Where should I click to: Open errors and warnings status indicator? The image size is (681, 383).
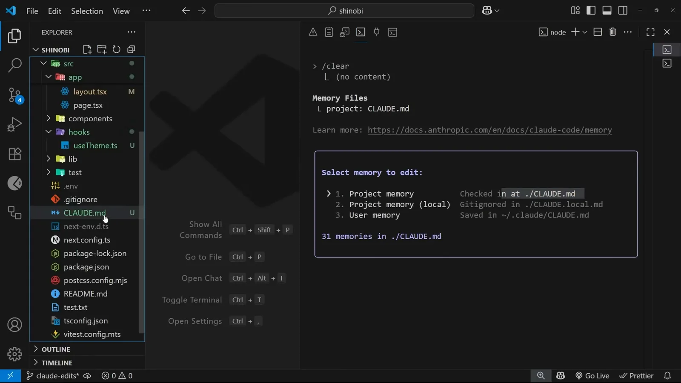coord(117,376)
